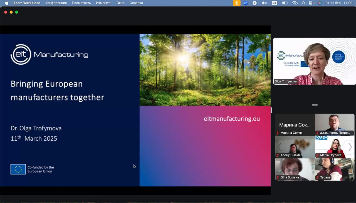The height and width of the screenshot is (203, 356).
Task: Click the Siri icon in menu bar
Action: [x=320, y=3]
